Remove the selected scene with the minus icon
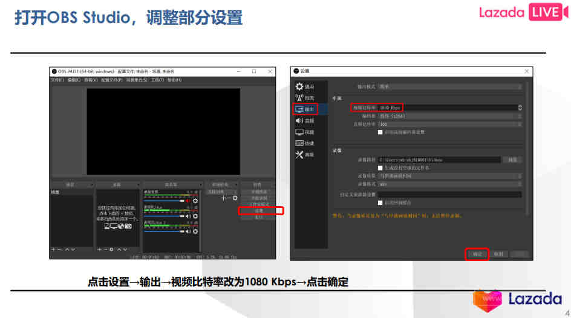 click(x=59, y=250)
